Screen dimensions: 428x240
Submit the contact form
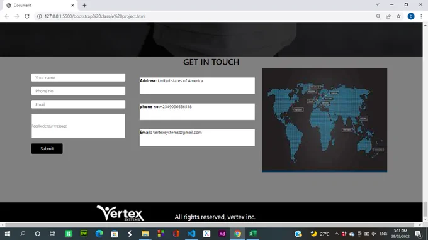click(x=47, y=148)
